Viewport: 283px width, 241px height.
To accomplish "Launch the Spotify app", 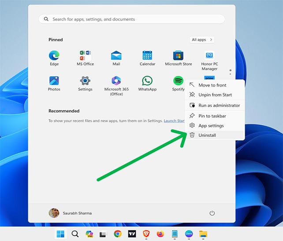I will tap(179, 84).
